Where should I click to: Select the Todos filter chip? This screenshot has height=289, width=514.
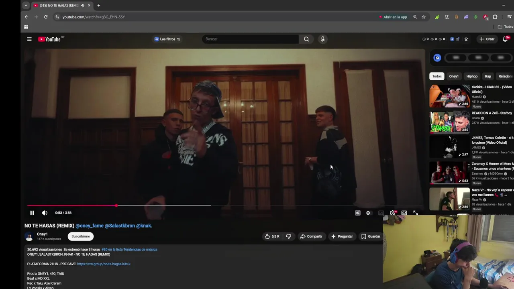tap(437, 76)
